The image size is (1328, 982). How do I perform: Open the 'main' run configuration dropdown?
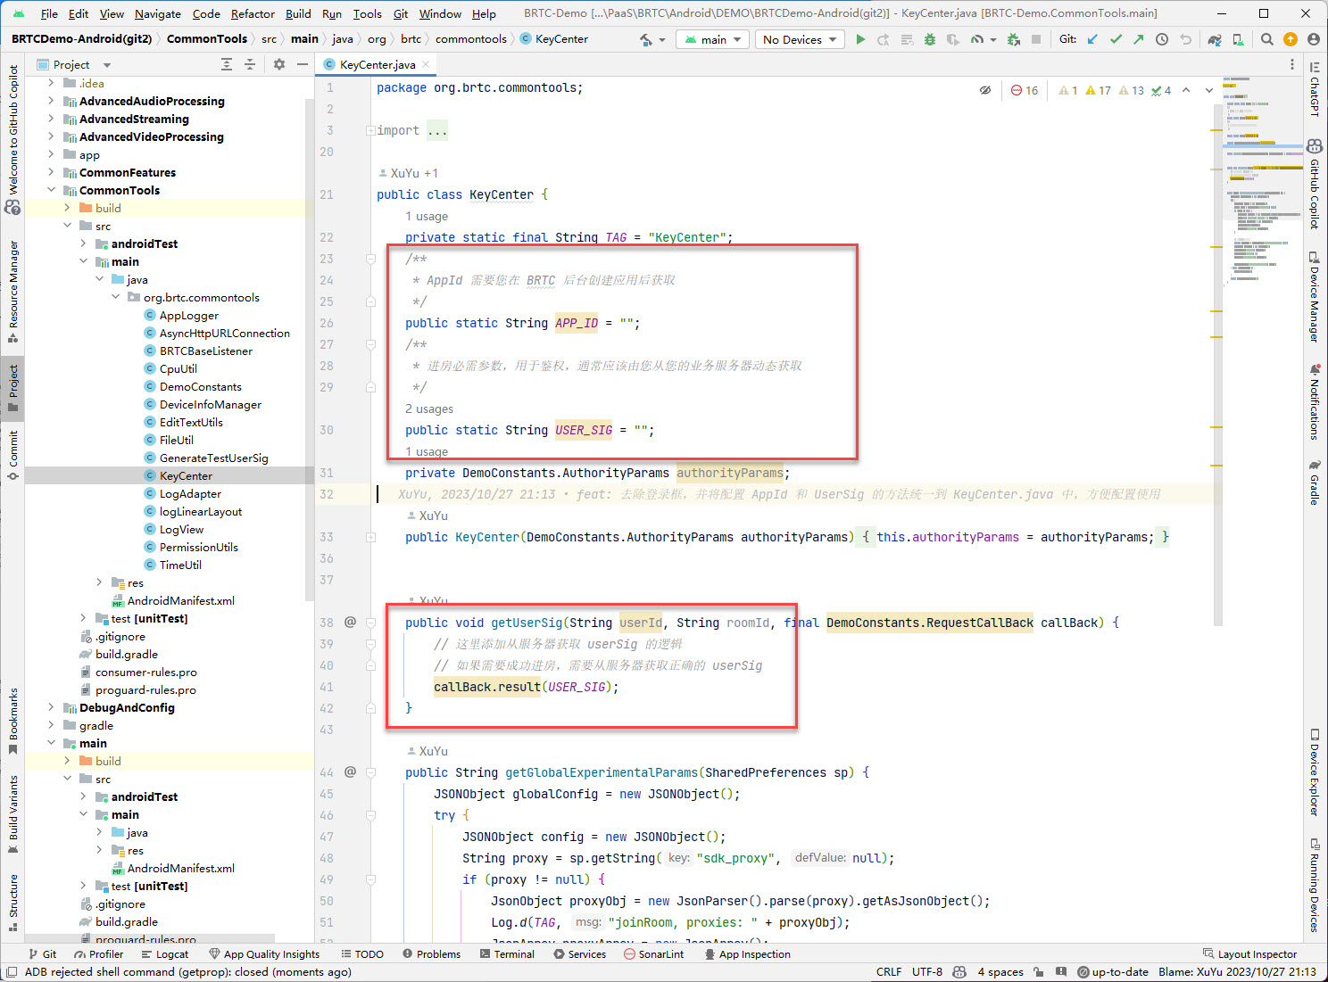tap(712, 39)
